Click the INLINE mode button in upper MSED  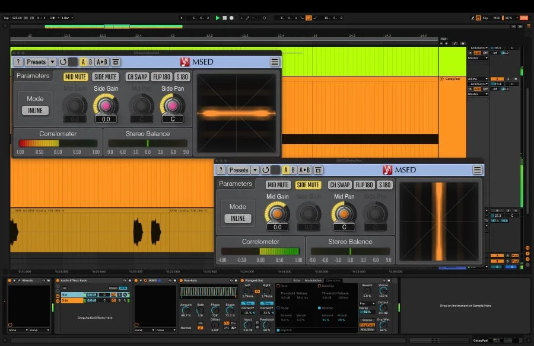35,111
